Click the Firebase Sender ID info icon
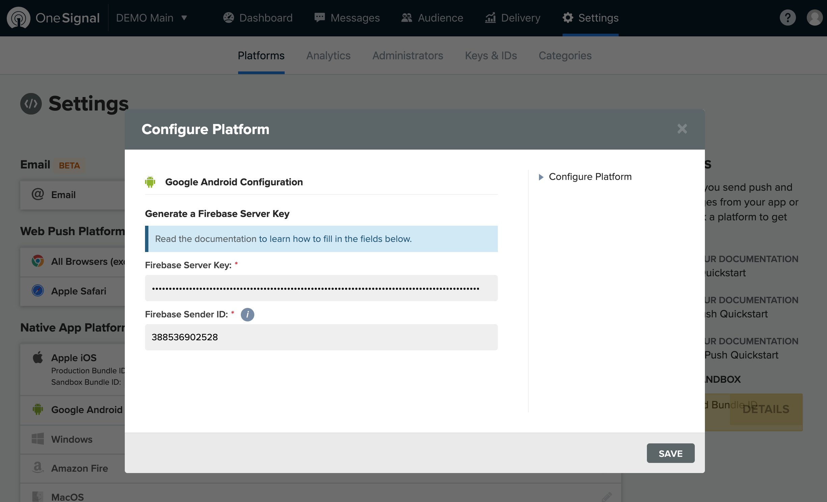This screenshot has width=827, height=502. click(x=247, y=314)
